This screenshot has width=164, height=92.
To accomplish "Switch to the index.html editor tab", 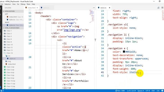I will (x=32, y=8).
